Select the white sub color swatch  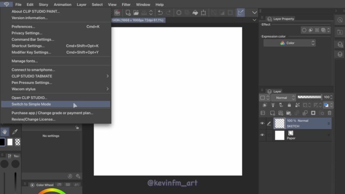tap(10, 142)
